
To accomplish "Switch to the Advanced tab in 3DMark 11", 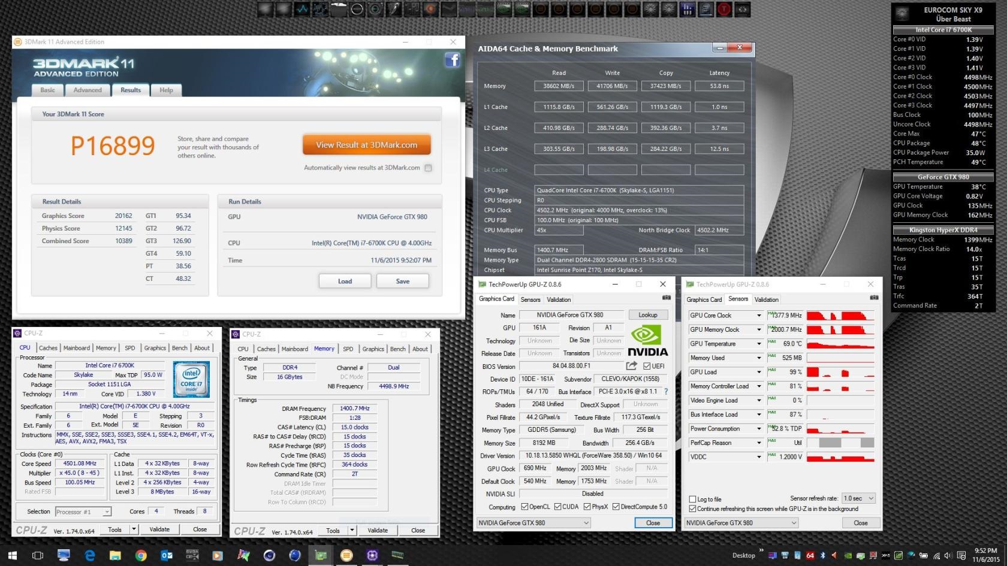I will (88, 90).
